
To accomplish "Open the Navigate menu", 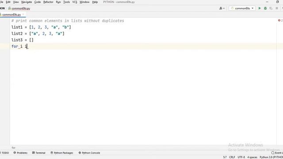I will pos(27,2).
